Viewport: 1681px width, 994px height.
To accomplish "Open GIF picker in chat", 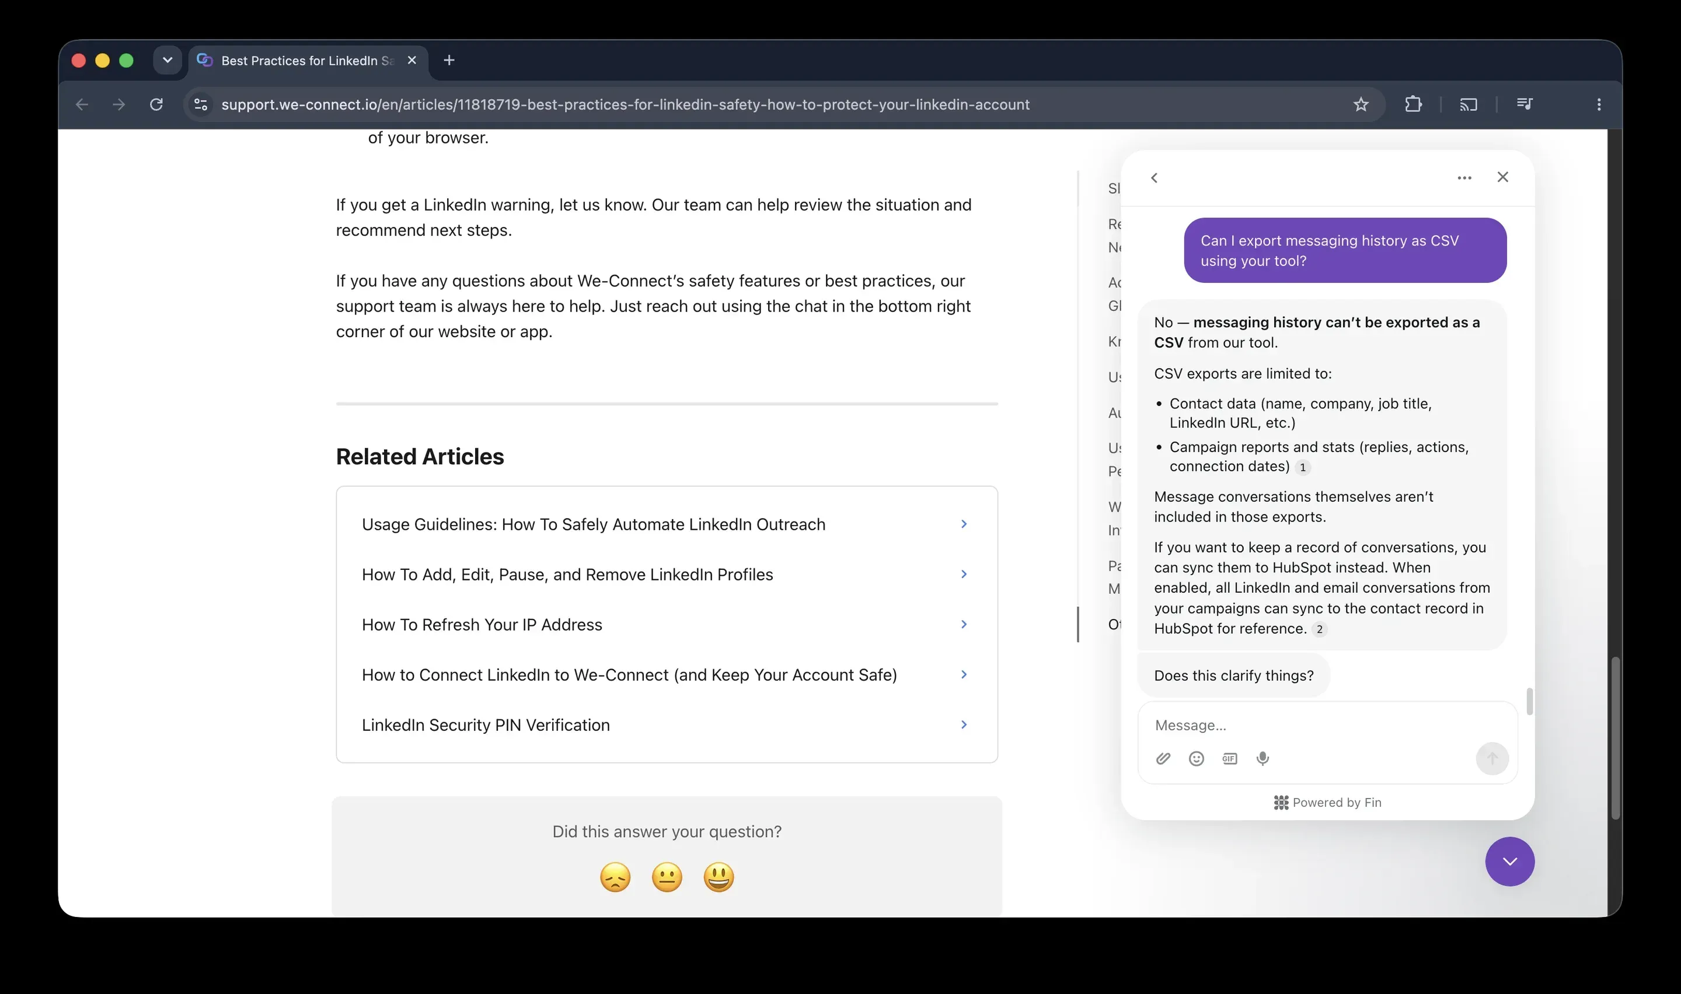I will pyautogui.click(x=1229, y=758).
